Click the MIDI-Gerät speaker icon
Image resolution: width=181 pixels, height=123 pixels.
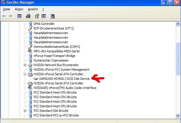(30, 51)
